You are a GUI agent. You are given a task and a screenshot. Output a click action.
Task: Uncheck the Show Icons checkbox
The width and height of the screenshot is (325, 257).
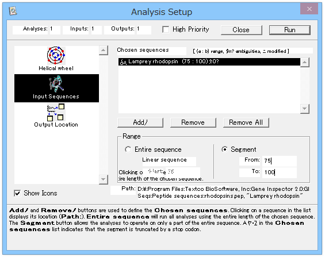(x=17, y=193)
